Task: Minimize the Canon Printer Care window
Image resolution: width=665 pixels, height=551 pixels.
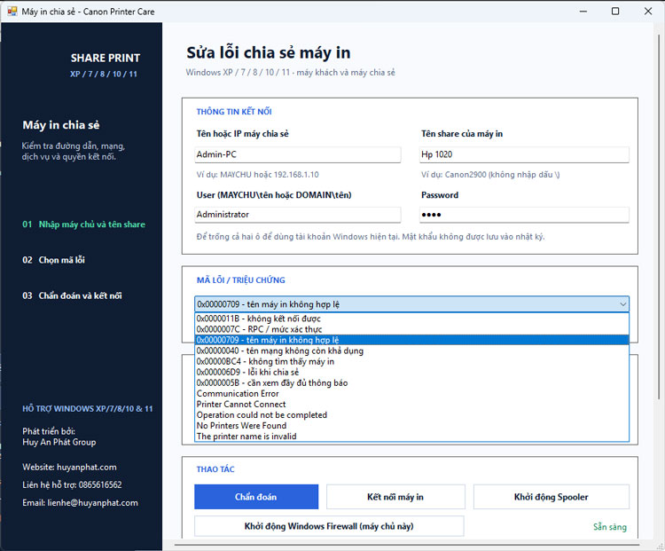Action: point(583,12)
